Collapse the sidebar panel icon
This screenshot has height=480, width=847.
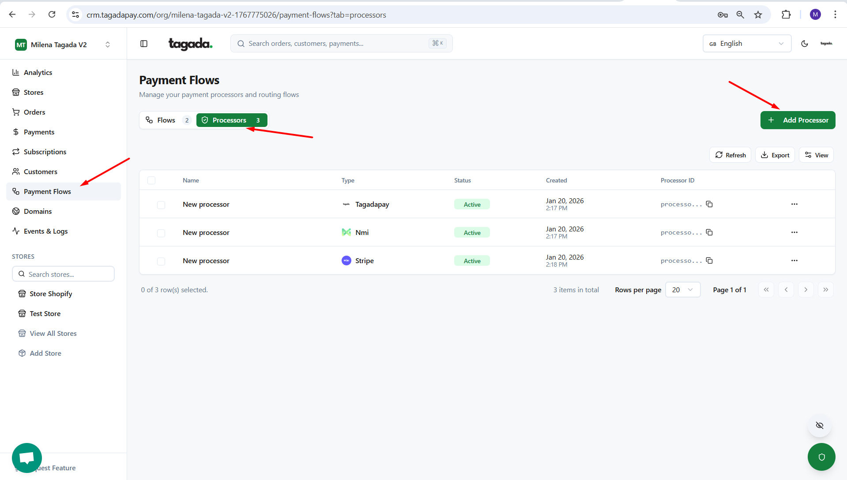click(x=144, y=44)
